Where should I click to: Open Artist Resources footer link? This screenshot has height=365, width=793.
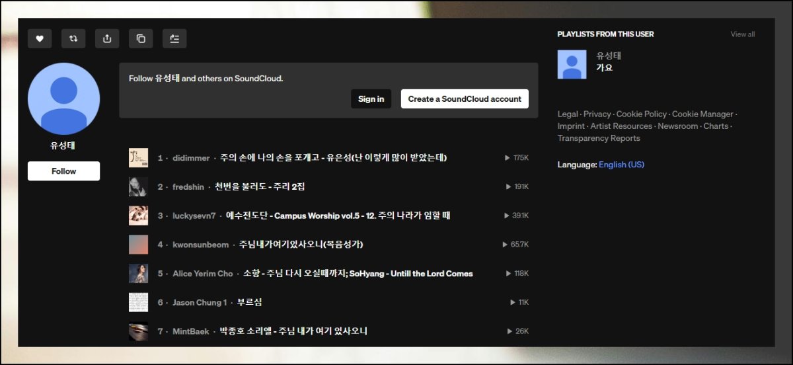[621, 126]
